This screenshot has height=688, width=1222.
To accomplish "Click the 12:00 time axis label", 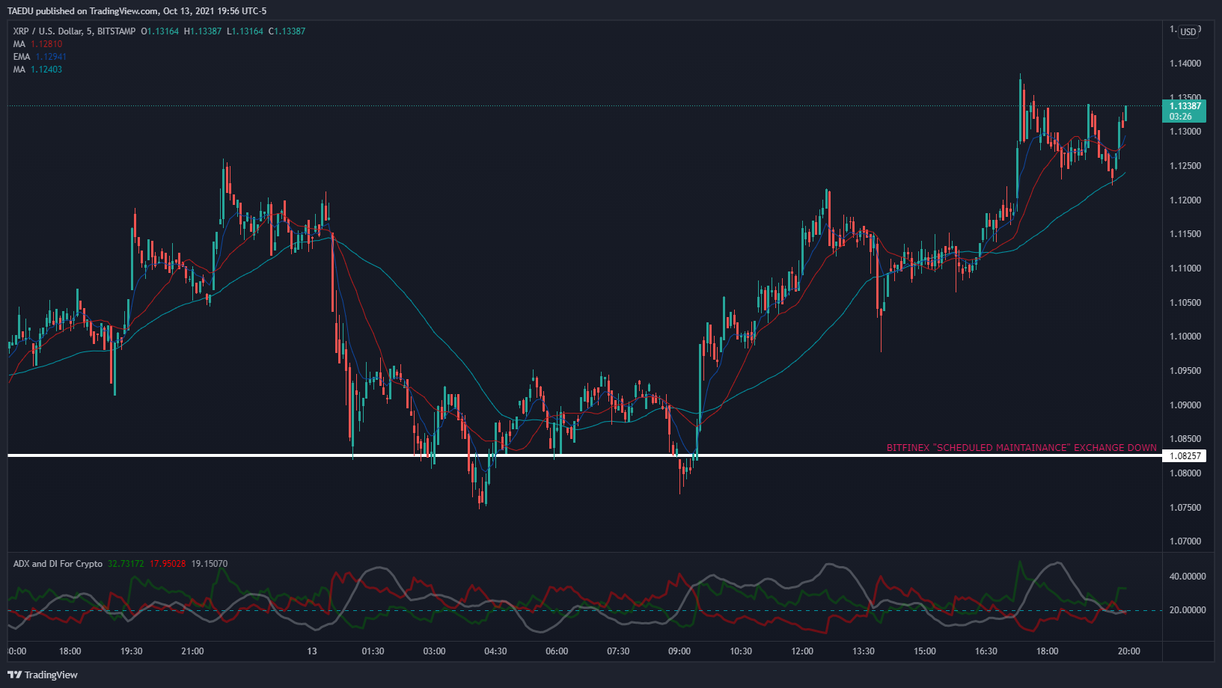I will tap(802, 651).
